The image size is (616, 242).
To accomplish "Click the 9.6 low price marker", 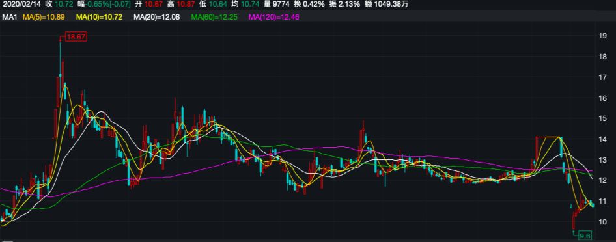I will tap(585, 235).
